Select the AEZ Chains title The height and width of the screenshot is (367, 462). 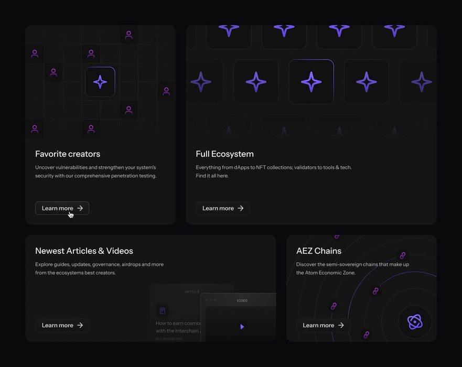coord(318,251)
